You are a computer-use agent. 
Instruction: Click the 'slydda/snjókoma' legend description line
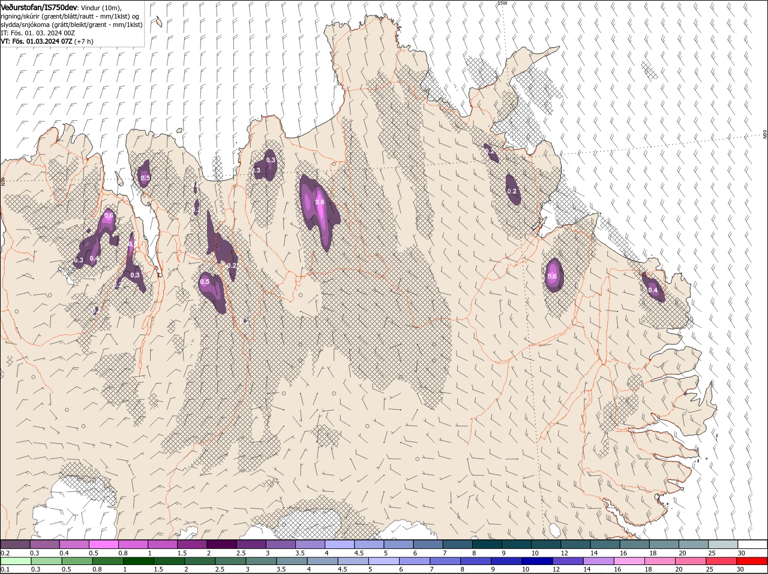(x=71, y=25)
